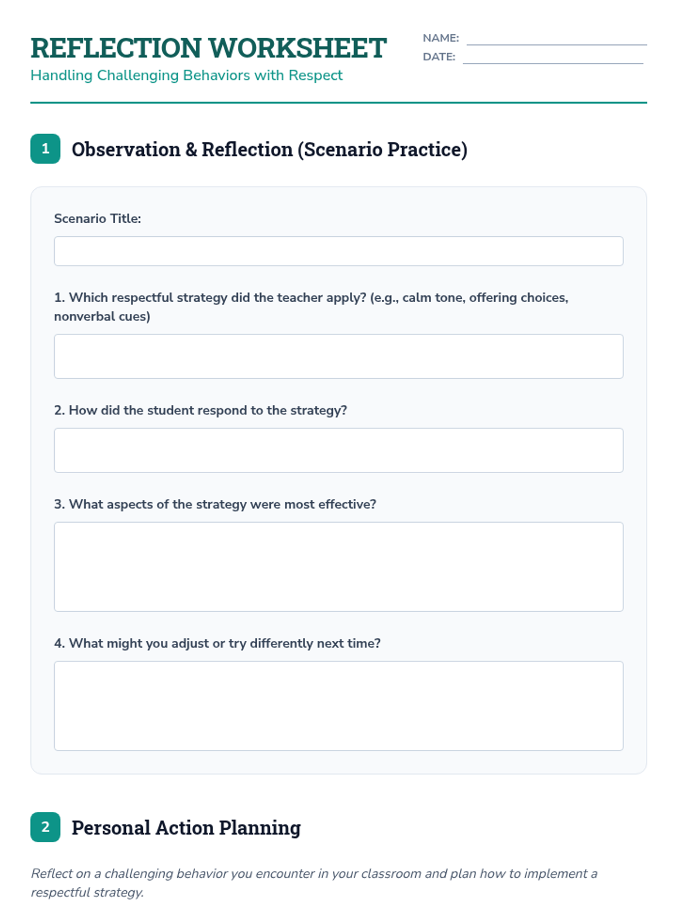
Task: Focus the adjust or try differently answer box
Action: [x=338, y=706]
